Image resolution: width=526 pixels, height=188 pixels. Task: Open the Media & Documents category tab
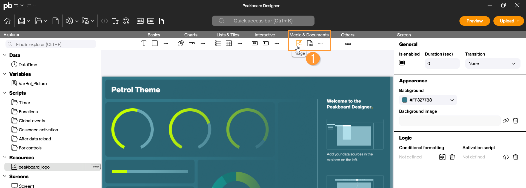pos(309,35)
